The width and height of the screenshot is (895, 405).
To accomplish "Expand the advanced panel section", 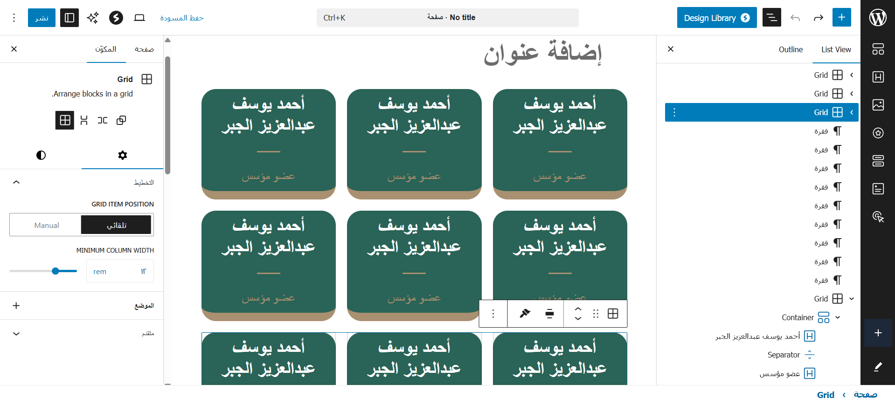I will (16, 334).
